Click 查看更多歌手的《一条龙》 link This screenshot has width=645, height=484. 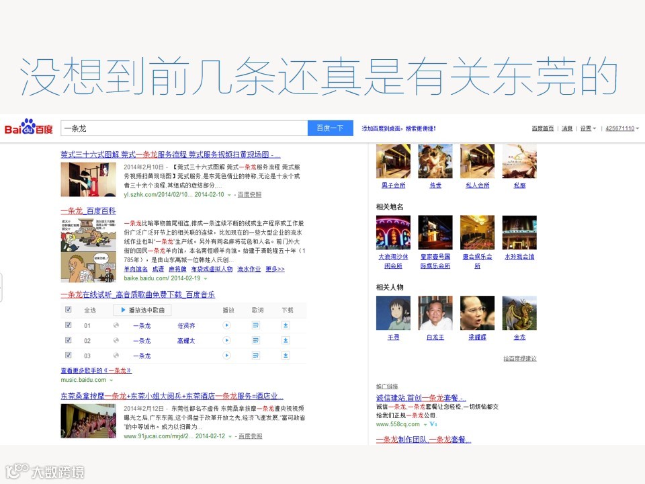point(96,370)
